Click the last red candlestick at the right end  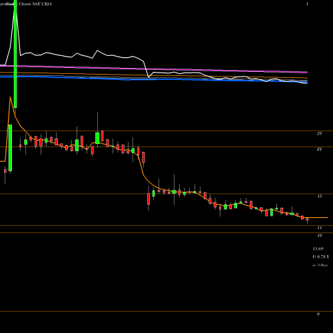click(307, 220)
